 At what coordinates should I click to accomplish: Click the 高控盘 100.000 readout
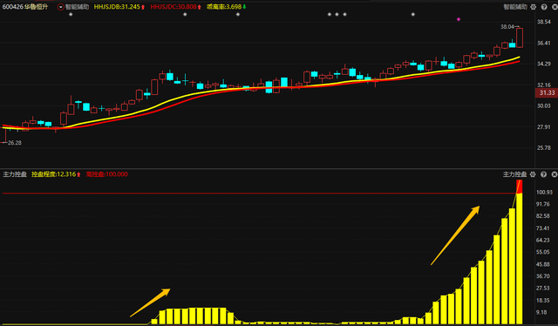pos(106,174)
